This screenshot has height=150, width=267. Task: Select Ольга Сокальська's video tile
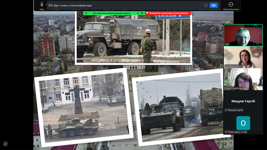pyautogui.click(x=243, y=79)
